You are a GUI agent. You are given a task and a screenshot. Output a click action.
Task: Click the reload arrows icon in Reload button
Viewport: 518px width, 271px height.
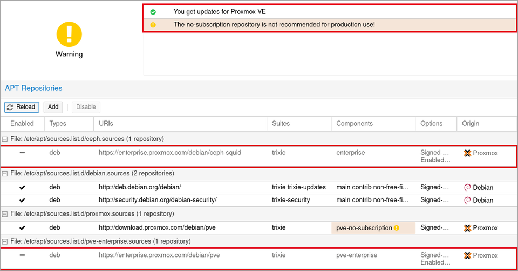pos(10,108)
